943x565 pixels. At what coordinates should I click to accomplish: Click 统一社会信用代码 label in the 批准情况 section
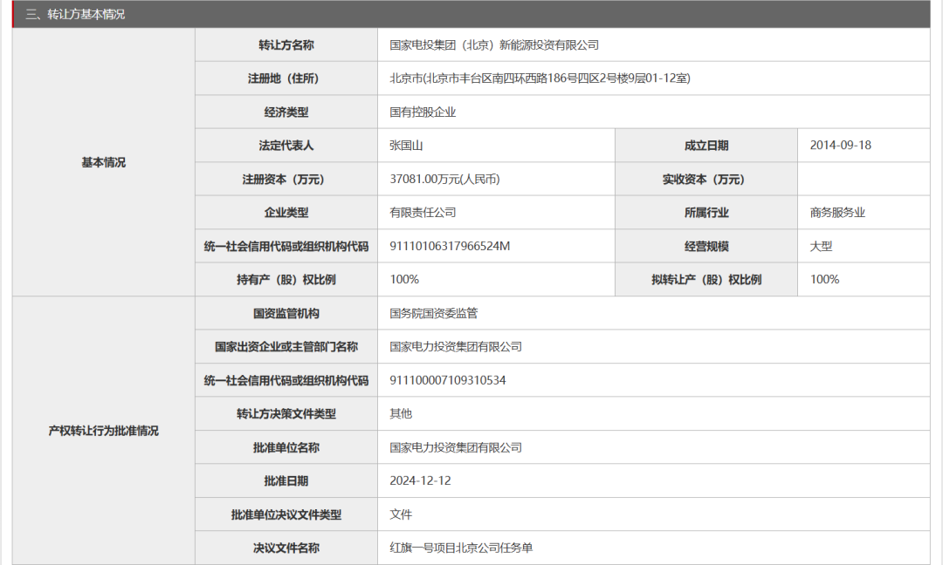(286, 381)
